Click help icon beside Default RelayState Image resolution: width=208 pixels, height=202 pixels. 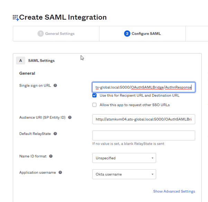click(55, 134)
